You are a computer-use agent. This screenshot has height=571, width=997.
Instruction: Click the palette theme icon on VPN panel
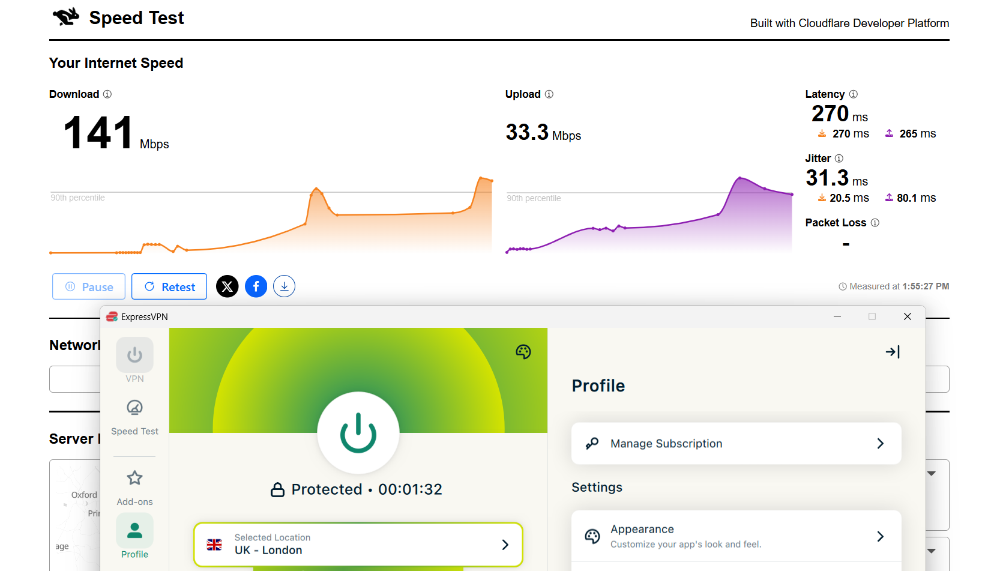[x=523, y=352]
